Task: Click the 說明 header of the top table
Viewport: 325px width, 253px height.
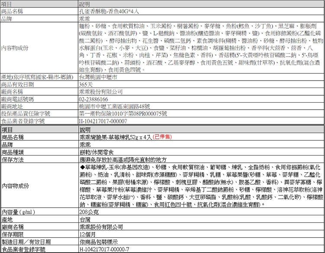Action: [84, 4]
